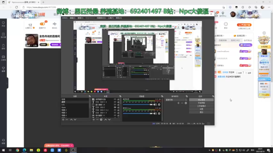Click the 开始录制 button in OBS
The height and width of the screenshot is (153, 273).
click(201, 103)
